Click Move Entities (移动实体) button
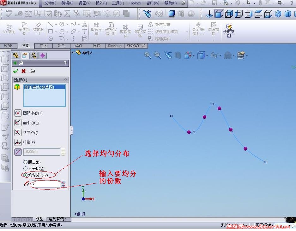This screenshot has height=231, width=296. tap(160, 39)
